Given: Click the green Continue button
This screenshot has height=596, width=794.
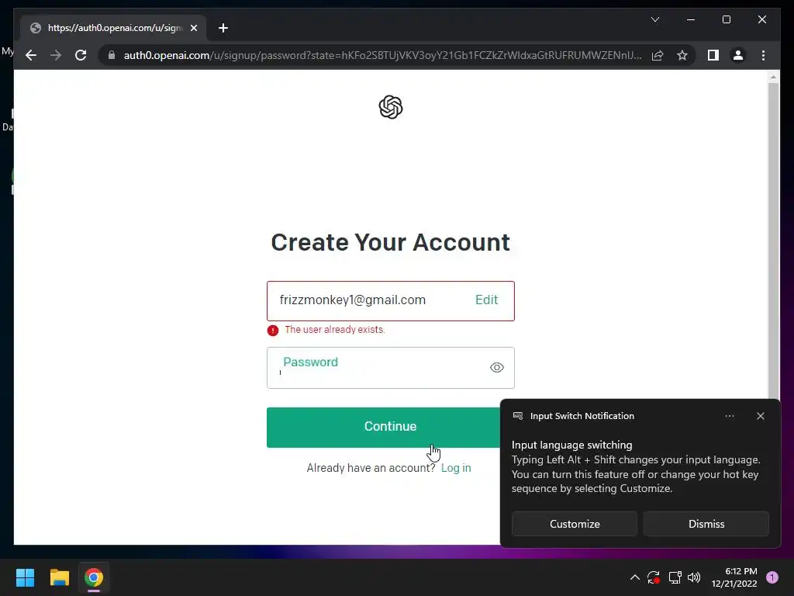Looking at the screenshot, I should 383,428.
